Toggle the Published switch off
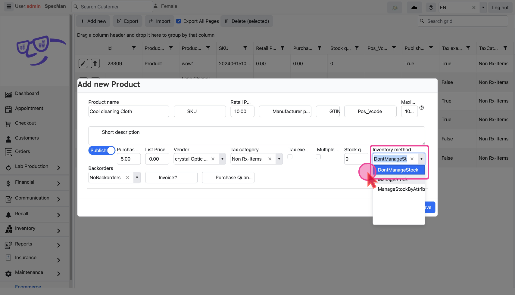 pyautogui.click(x=102, y=150)
